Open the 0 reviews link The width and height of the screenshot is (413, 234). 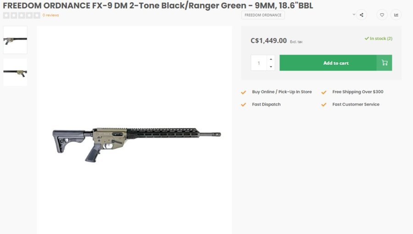point(50,15)
